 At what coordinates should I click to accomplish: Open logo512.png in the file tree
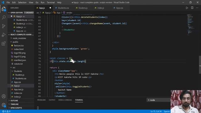[19, 56]
